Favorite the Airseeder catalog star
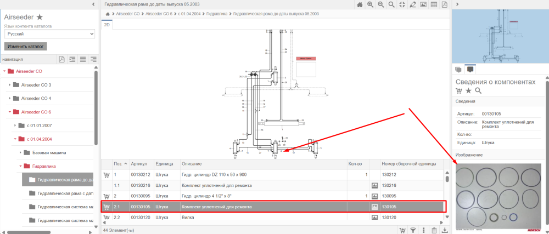 40,17
